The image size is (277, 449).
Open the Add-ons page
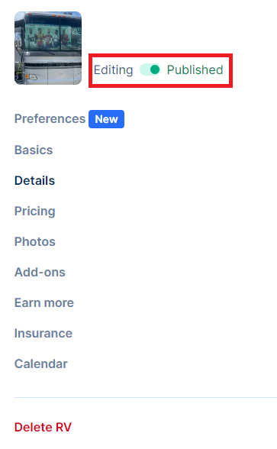pos(40,273)
